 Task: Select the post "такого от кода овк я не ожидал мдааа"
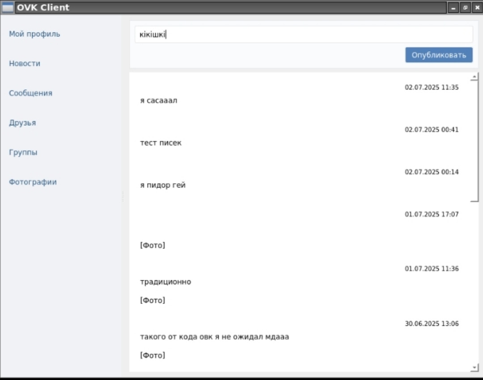[214, 337]
